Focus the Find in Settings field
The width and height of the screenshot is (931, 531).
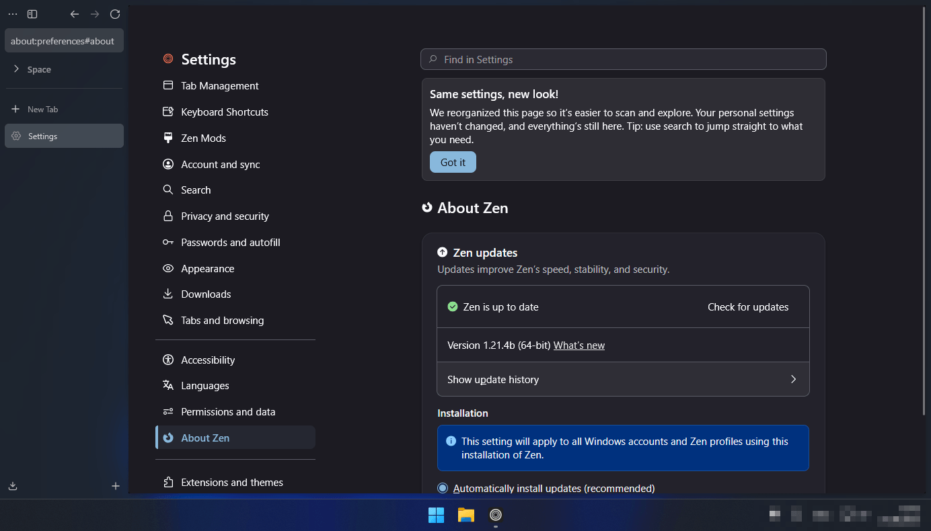click(624, 59)
